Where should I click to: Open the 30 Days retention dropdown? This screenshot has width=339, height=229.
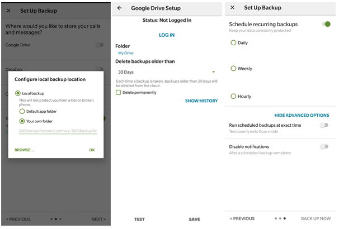(167, 72)
